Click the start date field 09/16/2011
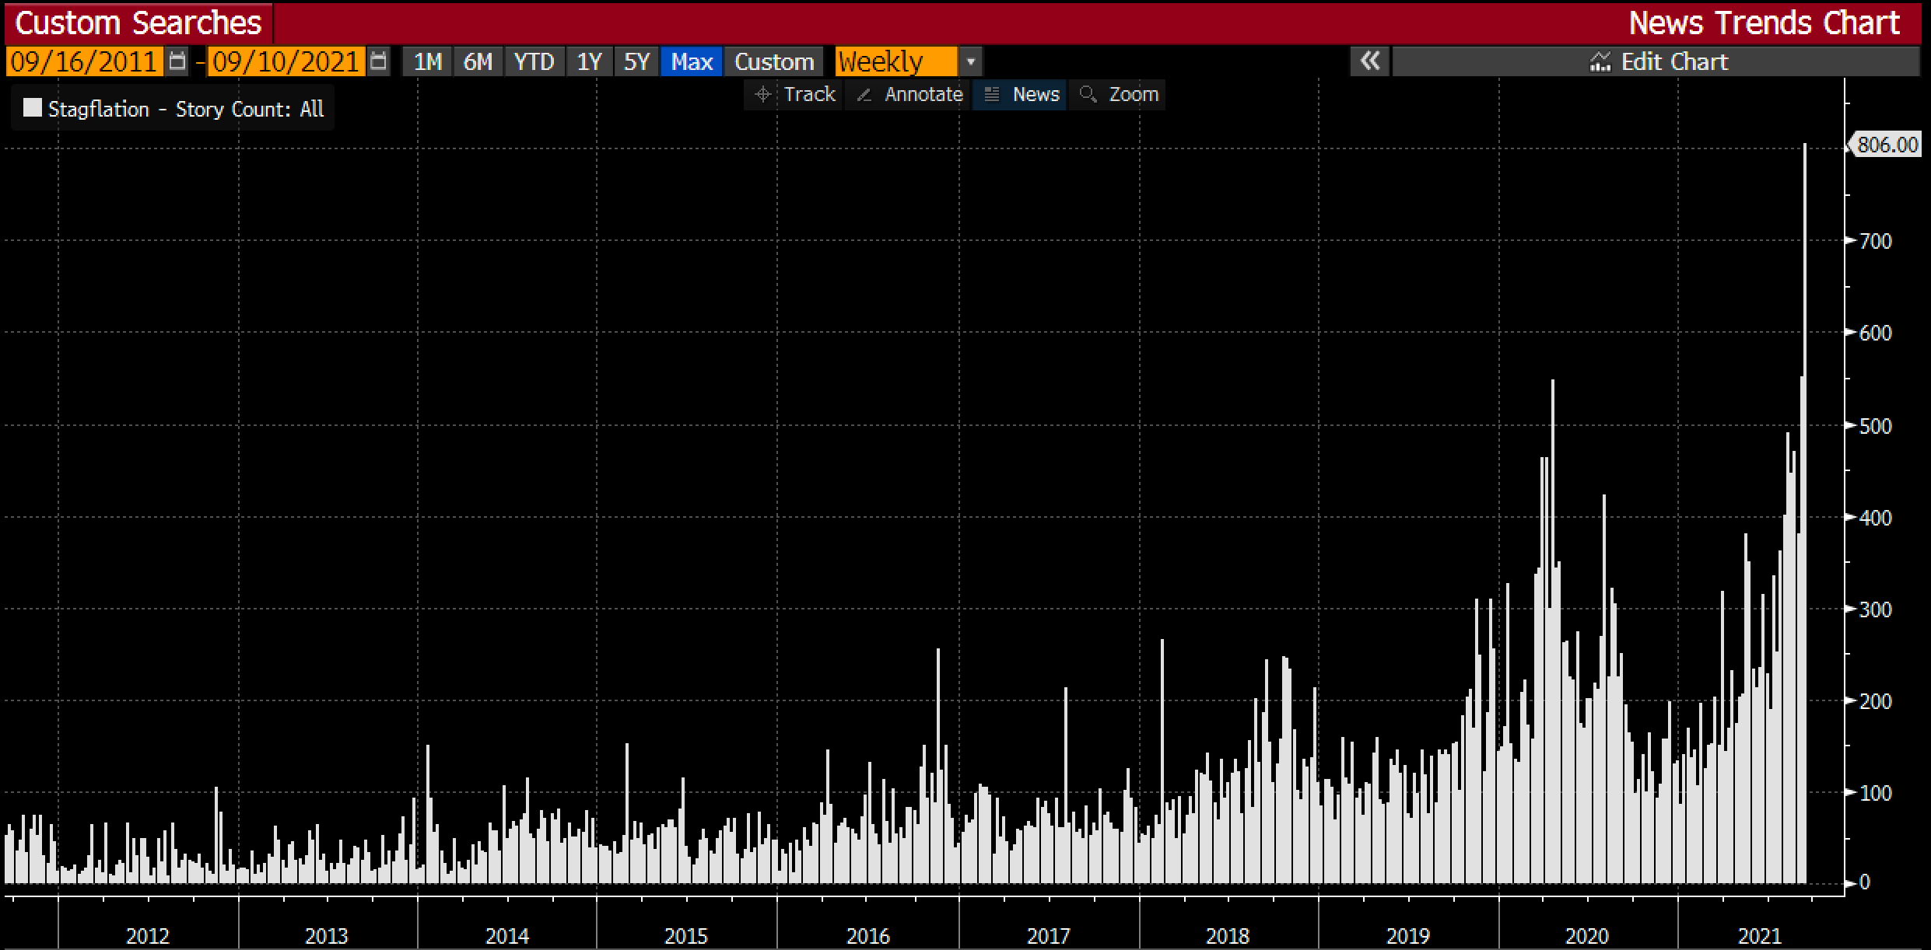 point(84,61)
